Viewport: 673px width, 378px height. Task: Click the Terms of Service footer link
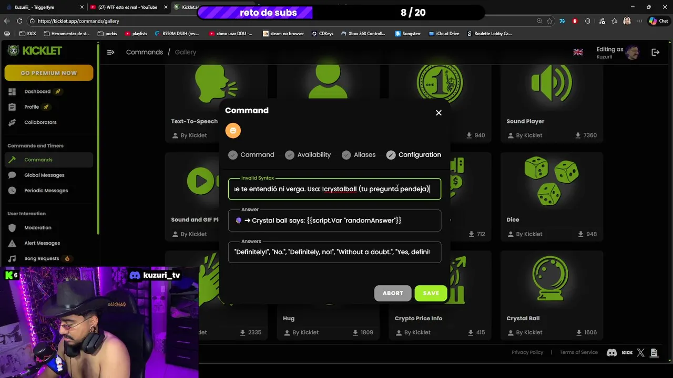[x=579, y=352]
